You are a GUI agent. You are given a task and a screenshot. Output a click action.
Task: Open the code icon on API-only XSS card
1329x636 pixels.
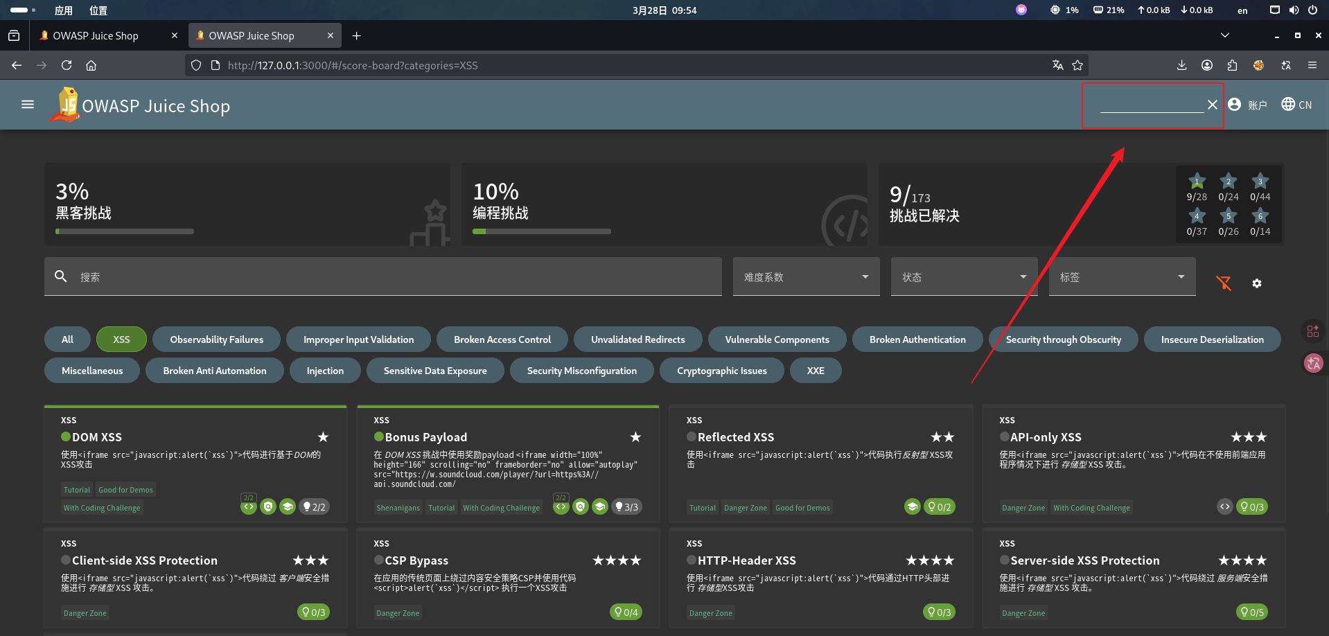point(1225,506)
